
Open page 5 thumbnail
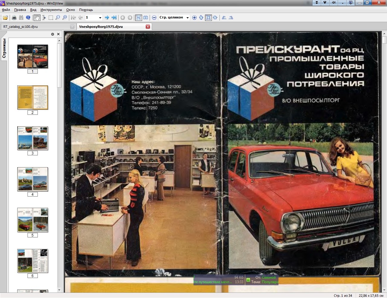[x=33, y=220]
